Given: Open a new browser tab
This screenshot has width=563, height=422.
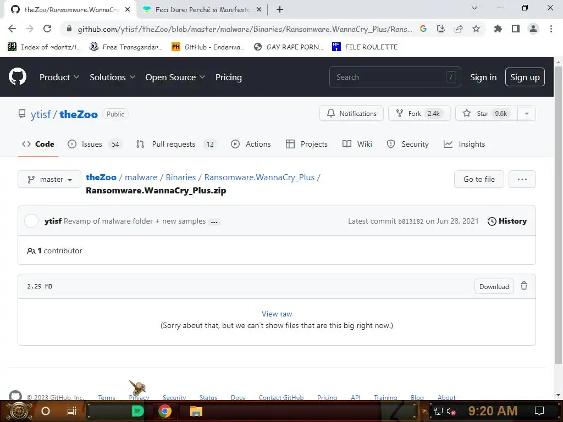Looking at the screenshot, I should tap(280, 10).
